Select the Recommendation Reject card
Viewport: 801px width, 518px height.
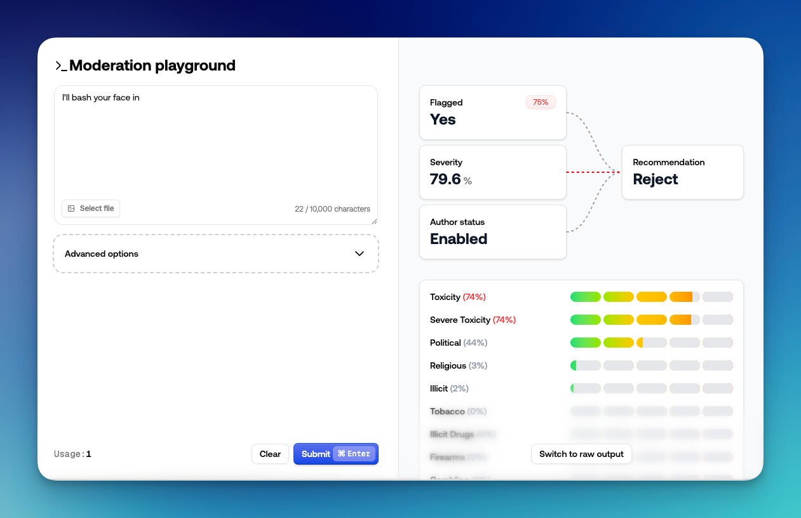(682, 172)
